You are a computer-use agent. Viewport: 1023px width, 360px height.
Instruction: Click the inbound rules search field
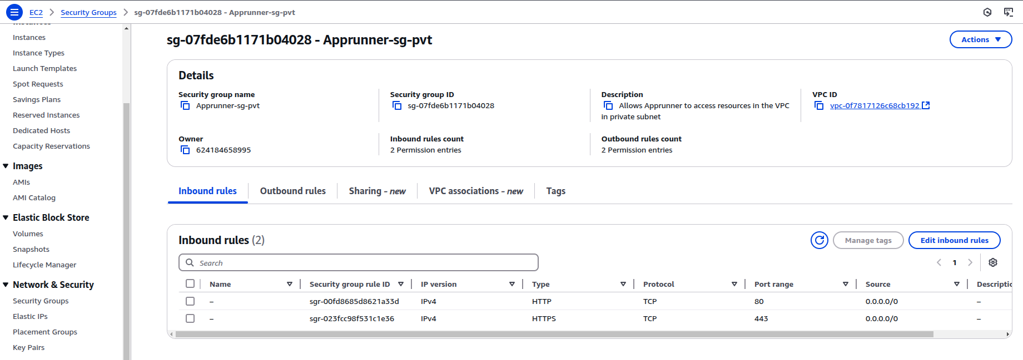(x=359, y=262)
